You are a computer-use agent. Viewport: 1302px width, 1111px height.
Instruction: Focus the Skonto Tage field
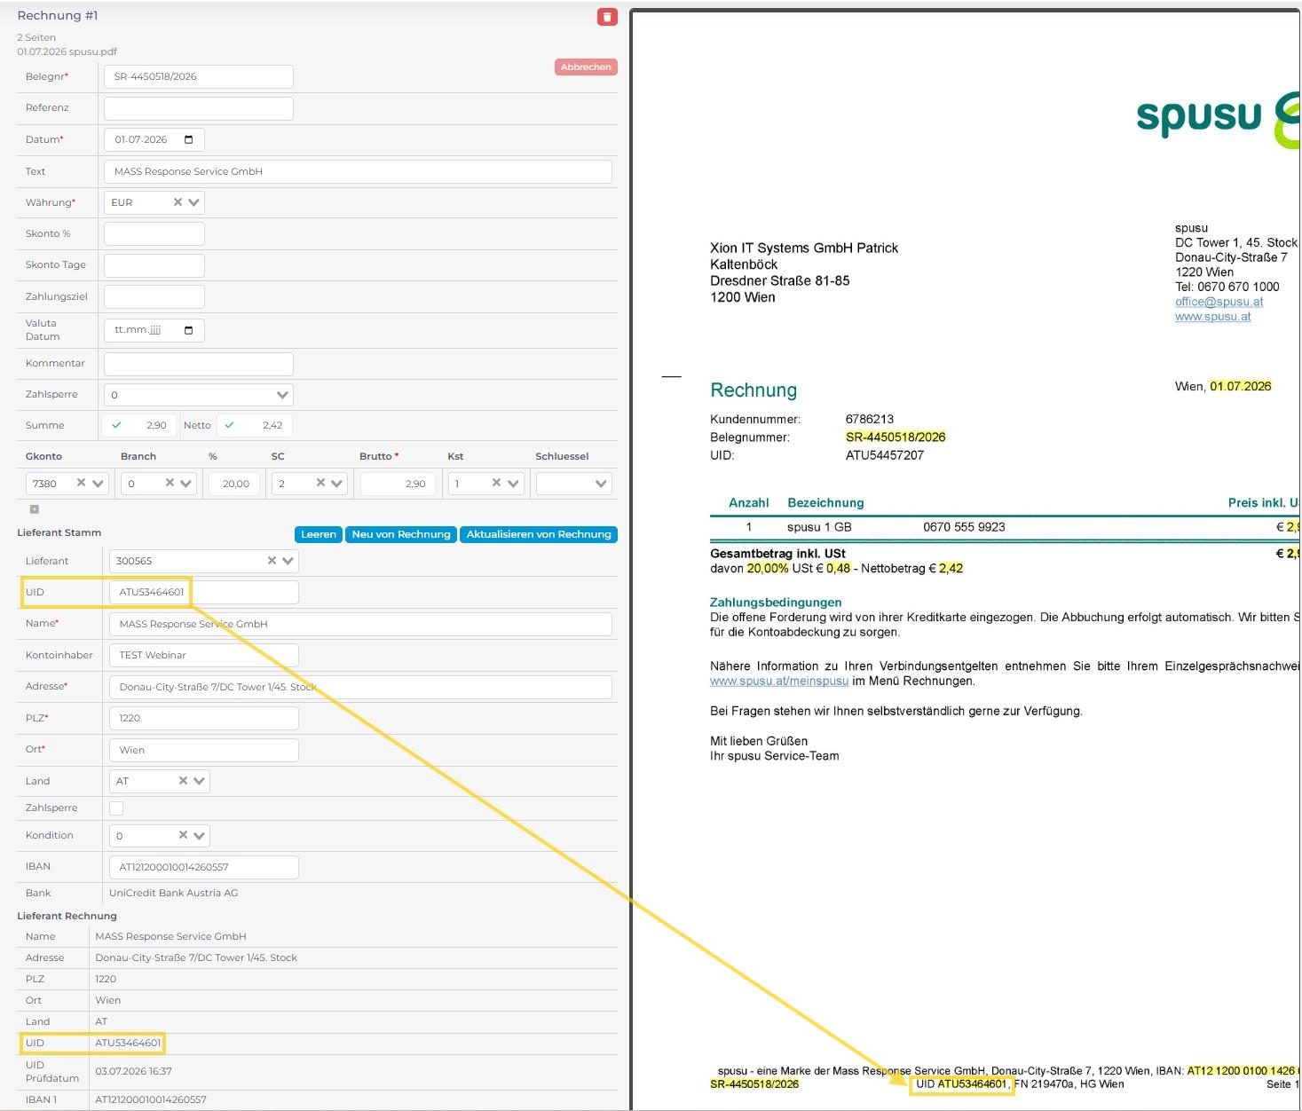coord(154,265)
